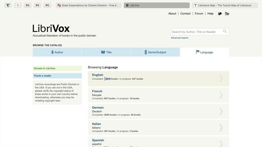Image resolution: width=262 pixels, height=147 pixels.
Task: Open the About page link
Action: (x=172, y=13)
